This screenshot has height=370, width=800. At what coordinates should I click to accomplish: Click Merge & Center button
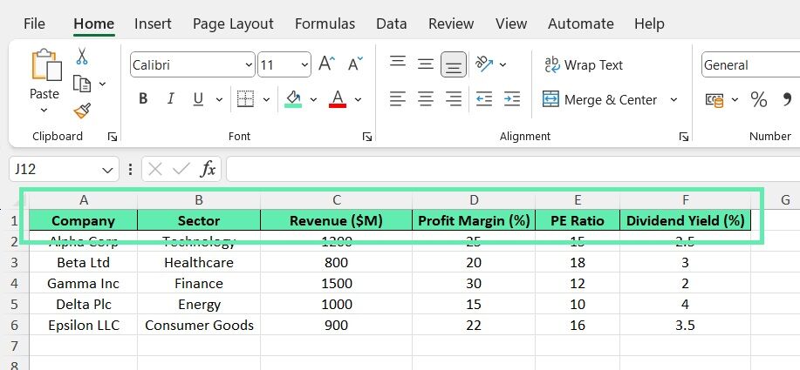pos(599,100)
